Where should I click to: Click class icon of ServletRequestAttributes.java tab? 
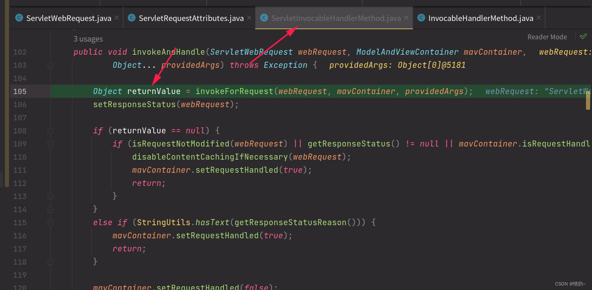(132, 18)
